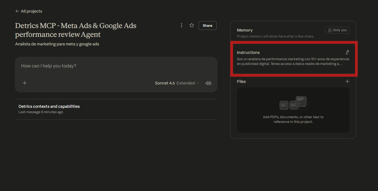
Task: Click the Add PDFs, documents file area
Action: click(x=293, y=119)
